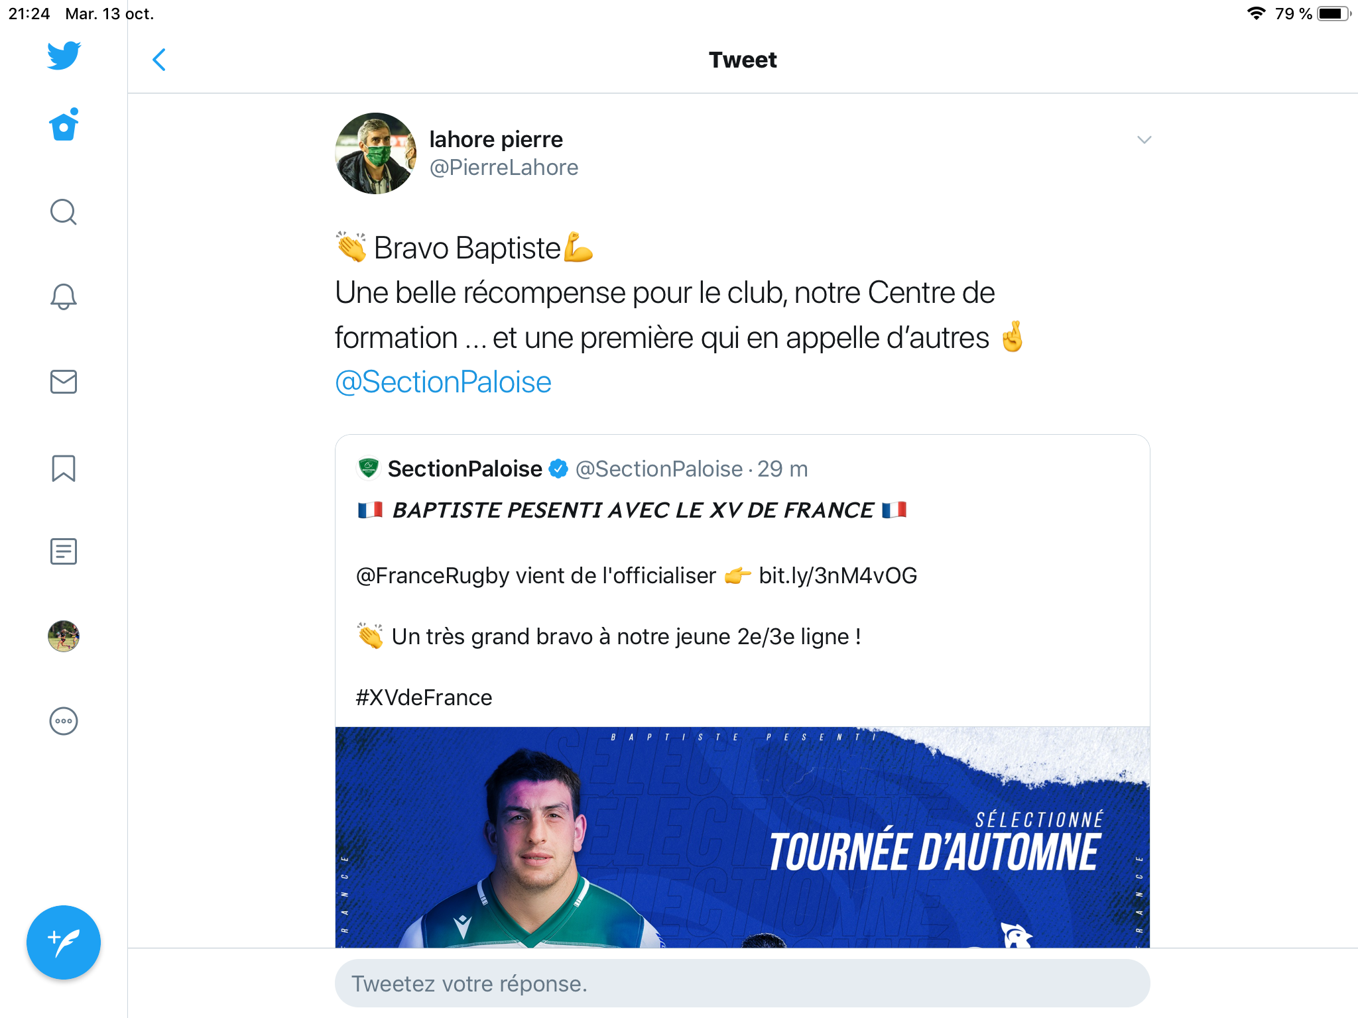Click the Twitter bird logo
Screen dimensions: 1358x1018
point(64,56)
